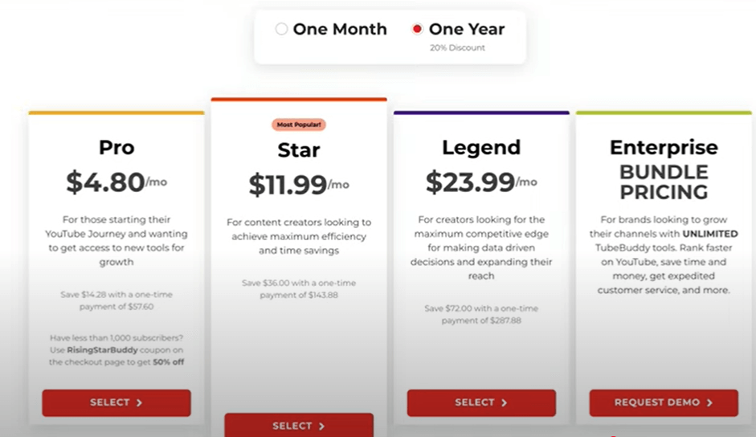756x437 pixels.
Task: Click the Most Popular badge
Action: (x=298, y=125)
